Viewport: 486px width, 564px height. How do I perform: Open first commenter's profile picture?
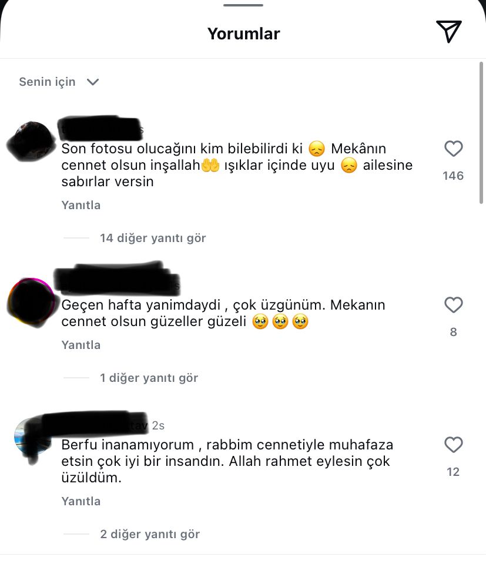click(31, 142)
